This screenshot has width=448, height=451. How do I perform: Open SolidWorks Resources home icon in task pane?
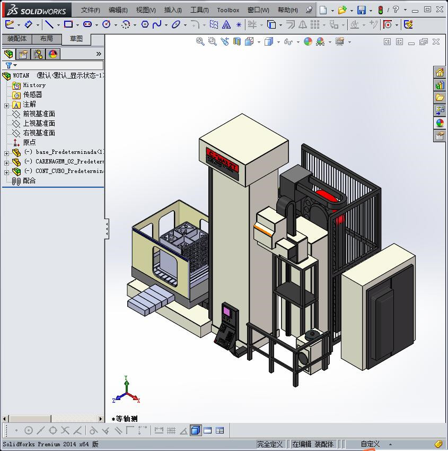(440, 72)
